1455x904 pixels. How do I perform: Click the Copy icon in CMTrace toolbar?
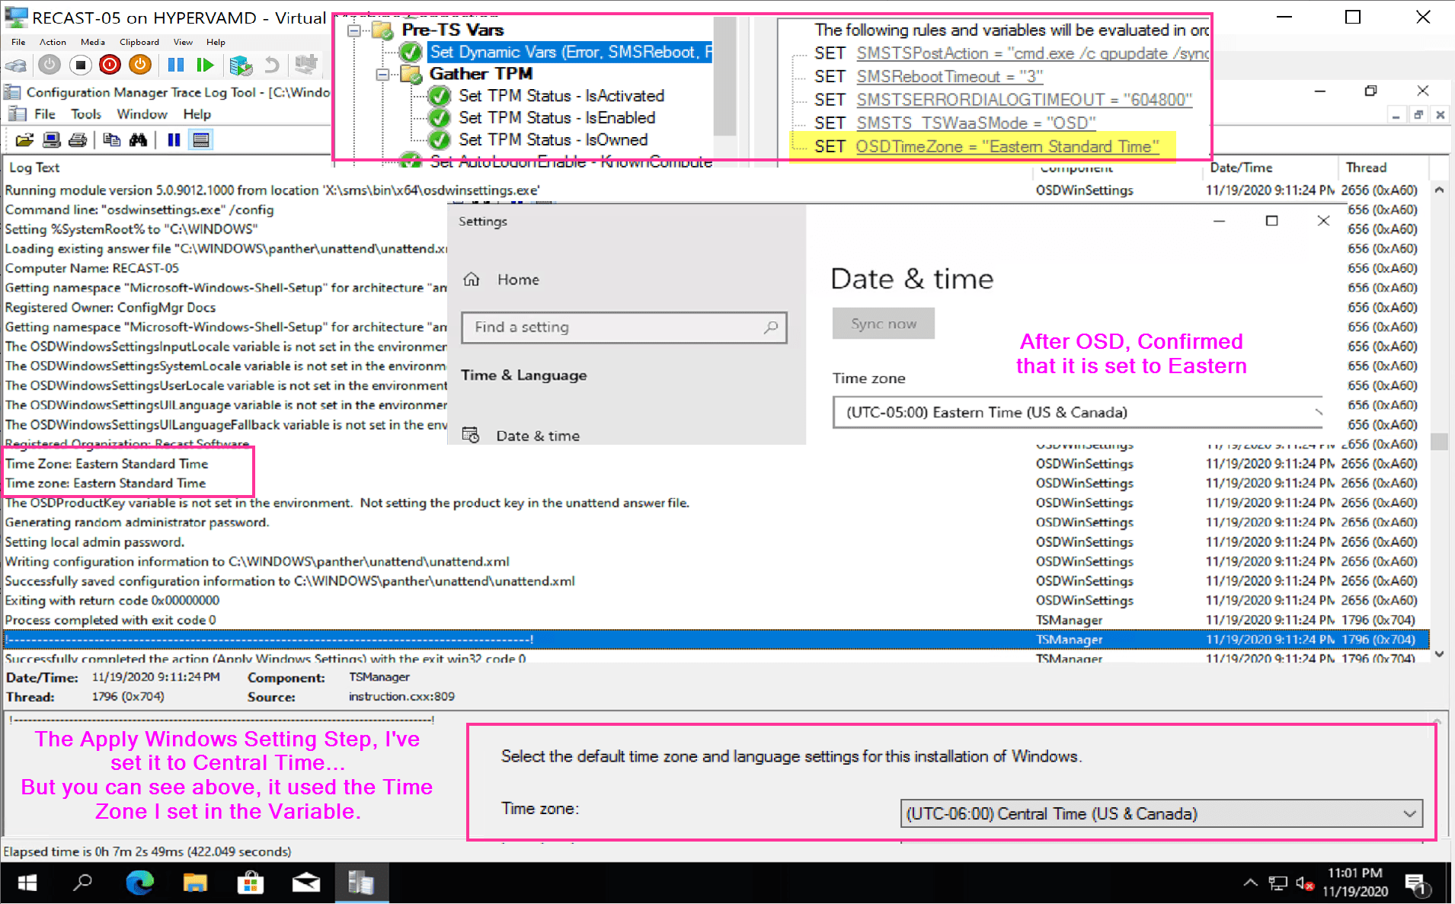coord(112,142)
